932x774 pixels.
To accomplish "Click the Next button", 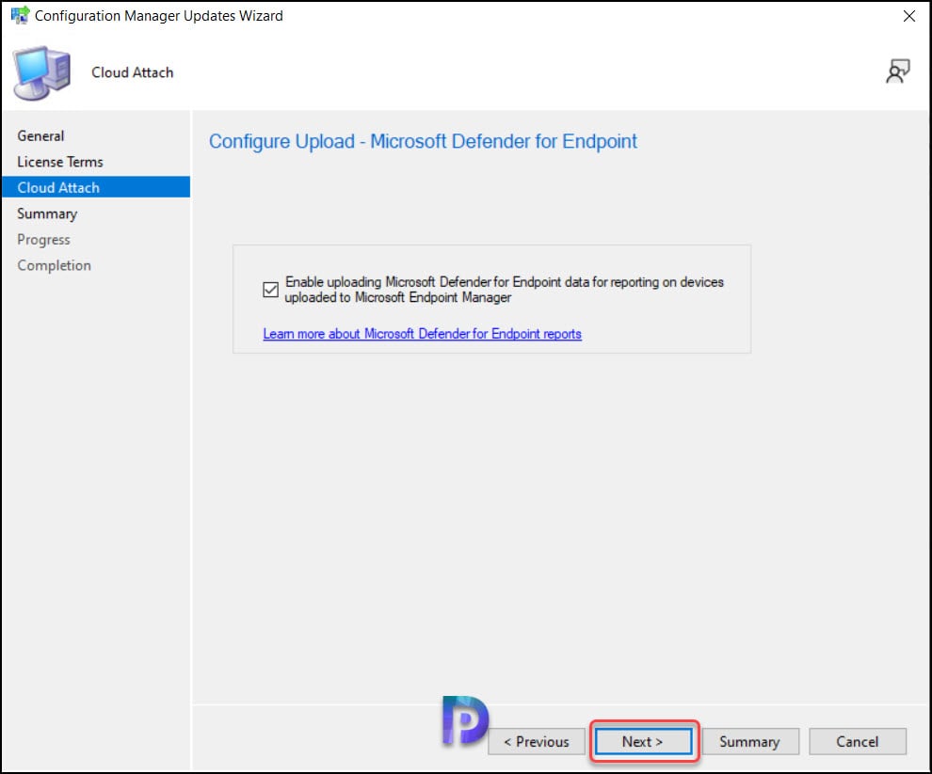I will tap(643, 741).
